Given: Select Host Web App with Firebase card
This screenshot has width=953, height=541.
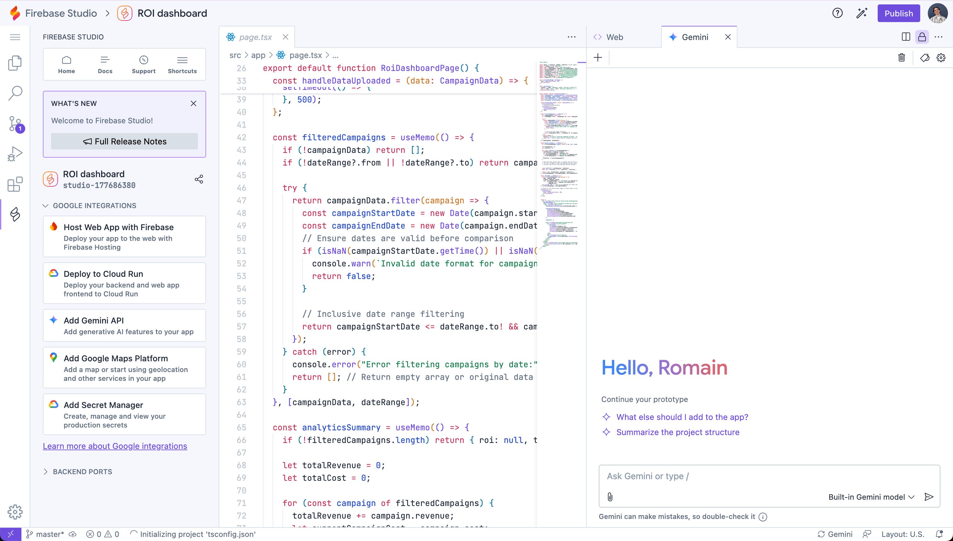Looking at the screenshot, I should click(124, 237).
